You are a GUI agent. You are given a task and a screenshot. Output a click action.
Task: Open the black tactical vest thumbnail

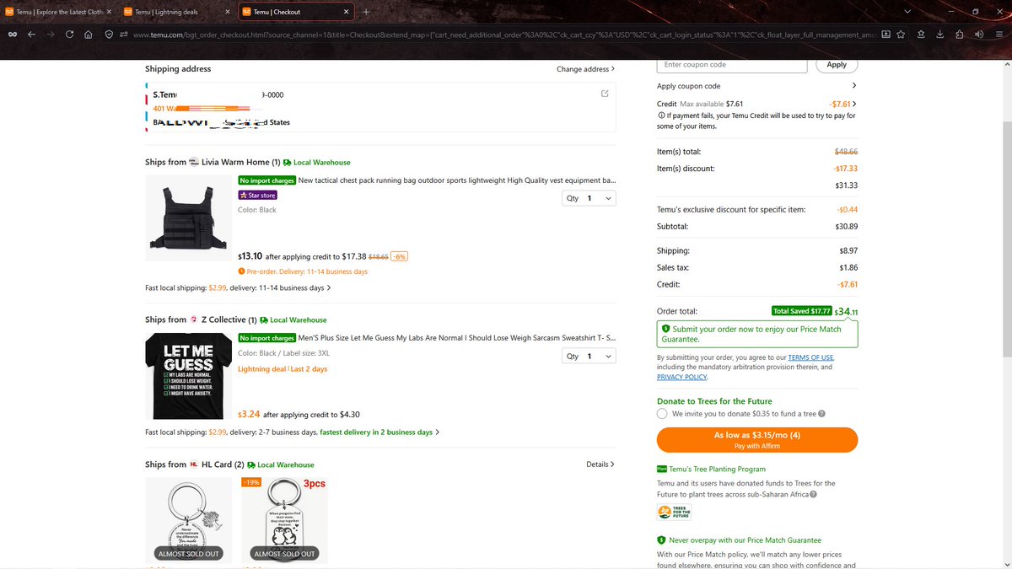pos(188,218)
